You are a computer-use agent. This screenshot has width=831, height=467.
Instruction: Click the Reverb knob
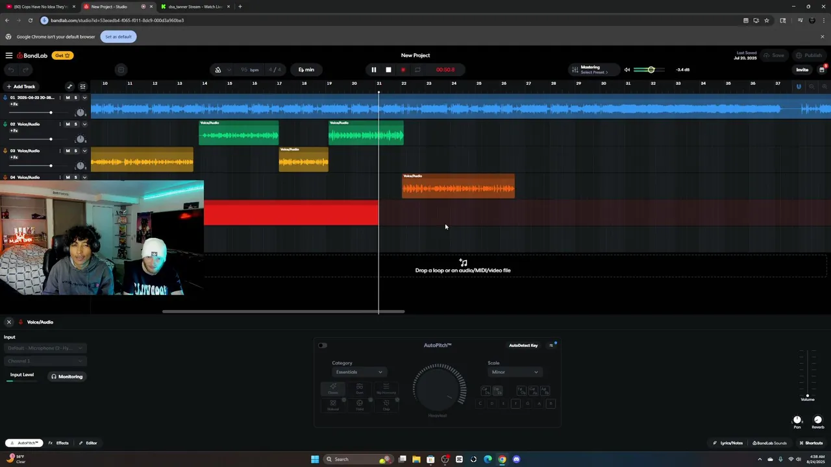tap(818, 420)
